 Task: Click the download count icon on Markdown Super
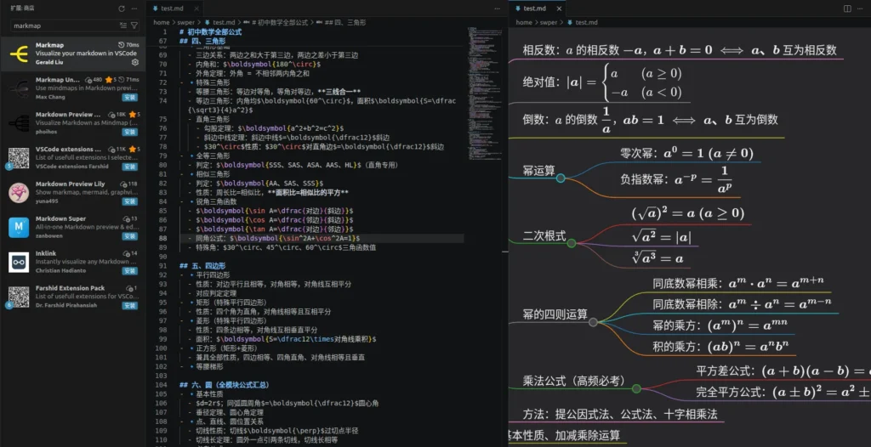click(126, 218)
